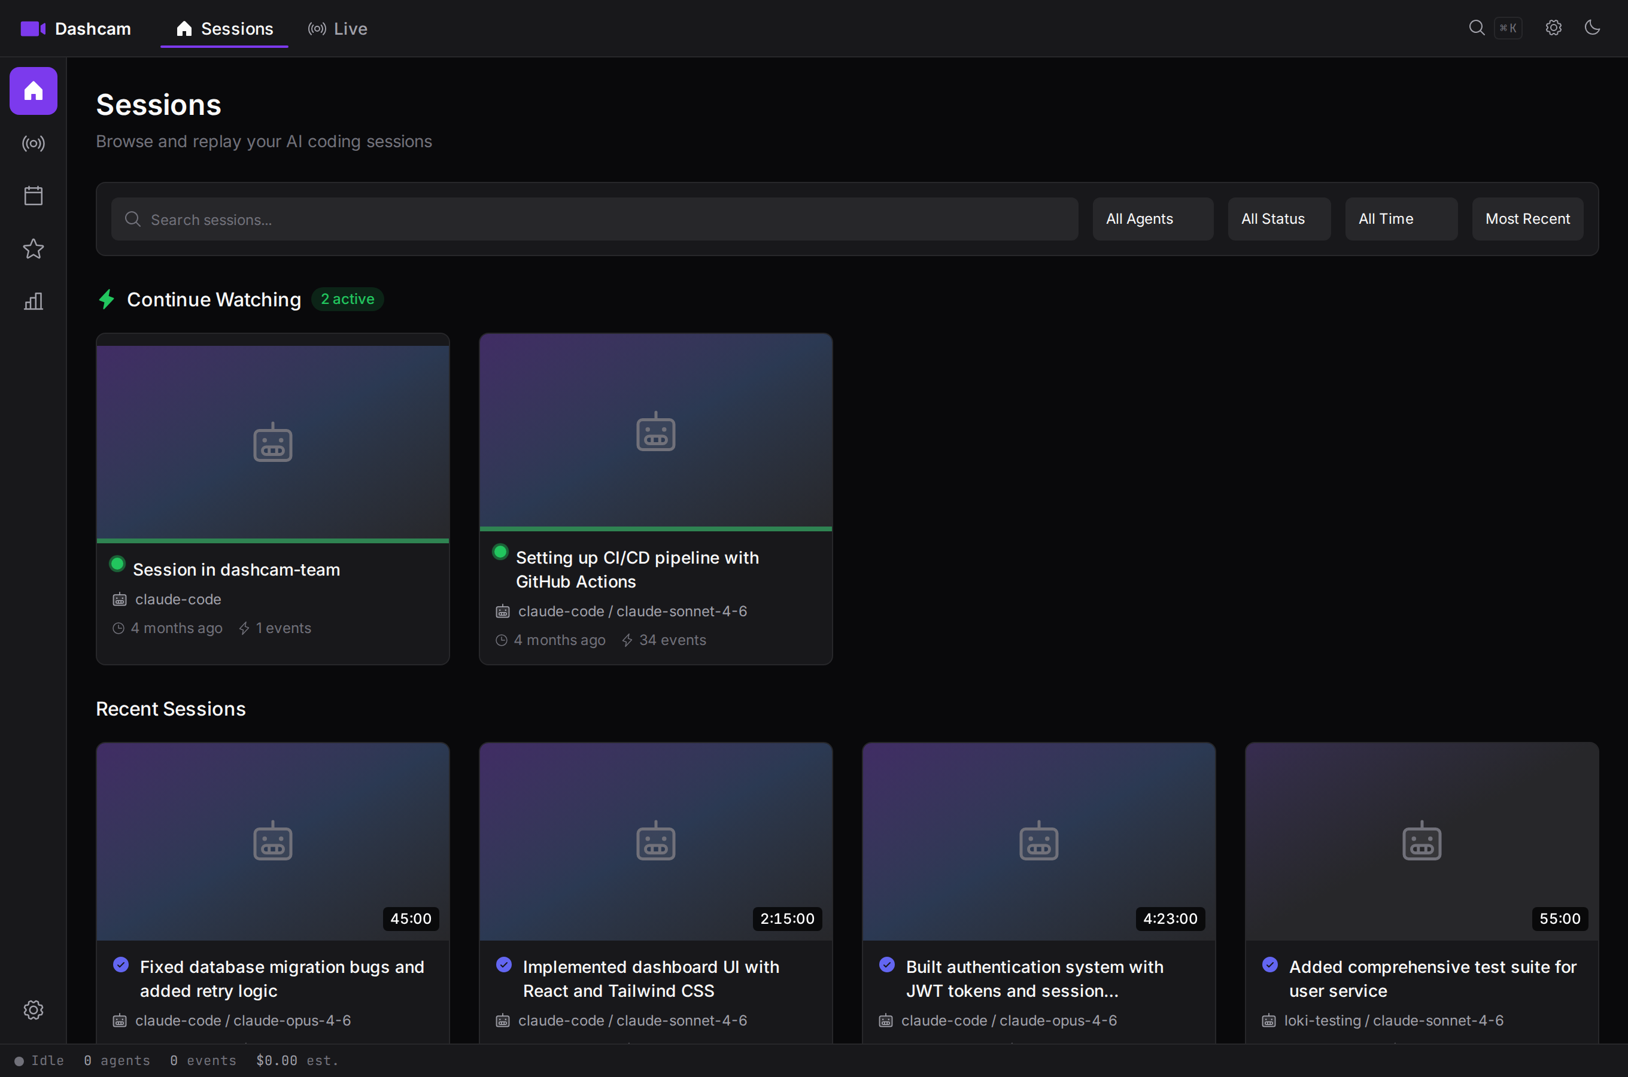Viewport: 1628px width, 1077px height.
Task: Click the lightning bolt beside Continue Watching
Action: (x=107, y=300)
